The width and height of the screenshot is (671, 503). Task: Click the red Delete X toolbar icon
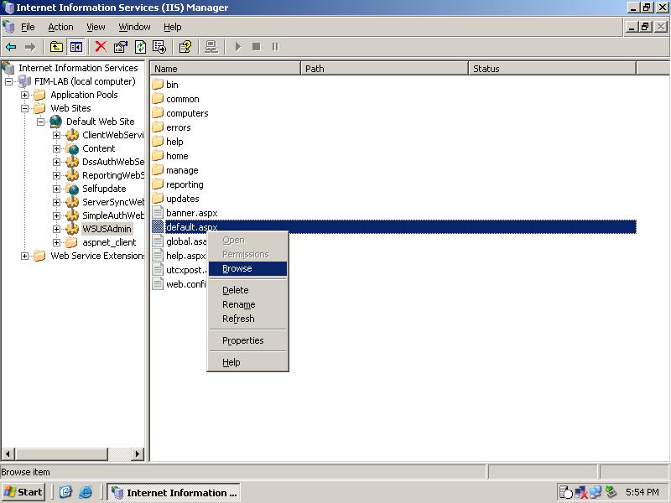(x=101, y=47)
